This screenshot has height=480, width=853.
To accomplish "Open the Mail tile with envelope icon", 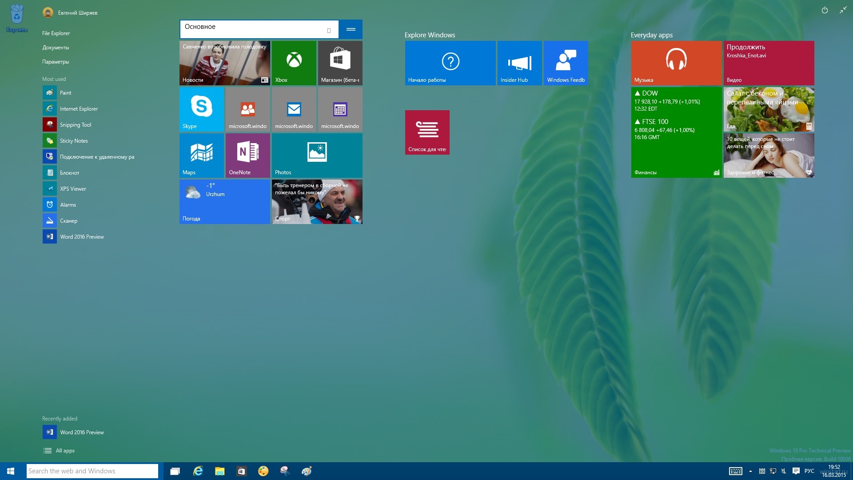I will (x=294, y=109).
